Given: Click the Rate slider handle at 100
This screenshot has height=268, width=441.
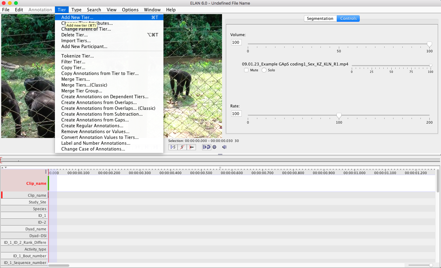Looking at the screenshot, I should (x=339, y=116).
